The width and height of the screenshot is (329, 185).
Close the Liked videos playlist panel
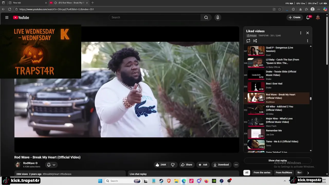tap(307, 33)
